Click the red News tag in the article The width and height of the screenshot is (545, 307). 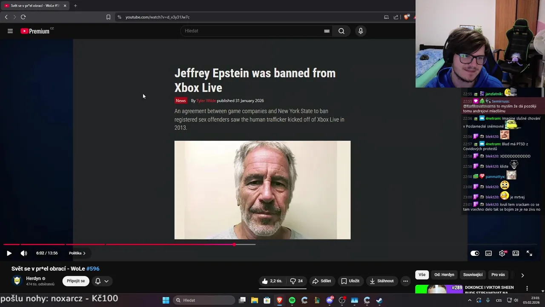(181, 101)
